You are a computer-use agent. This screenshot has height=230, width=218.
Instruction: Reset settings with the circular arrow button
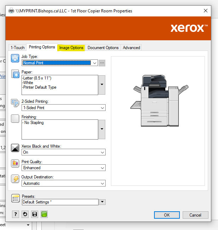point(25,214)
